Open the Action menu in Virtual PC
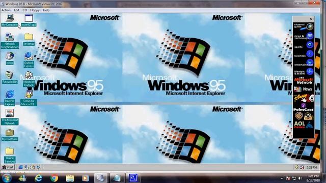The image size is (326, 183). [6, 10]
